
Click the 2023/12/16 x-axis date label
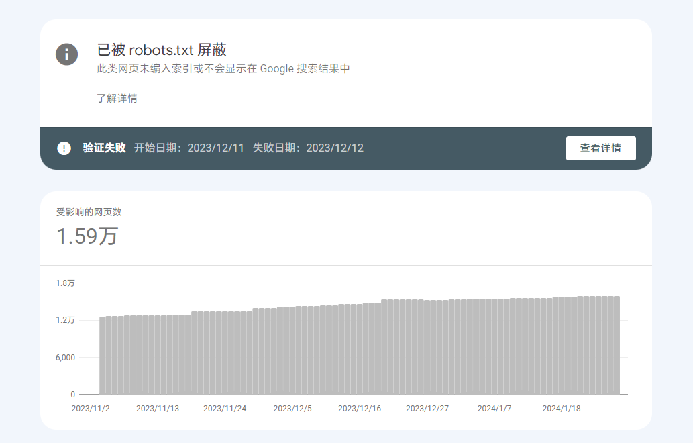click(360, 409)
